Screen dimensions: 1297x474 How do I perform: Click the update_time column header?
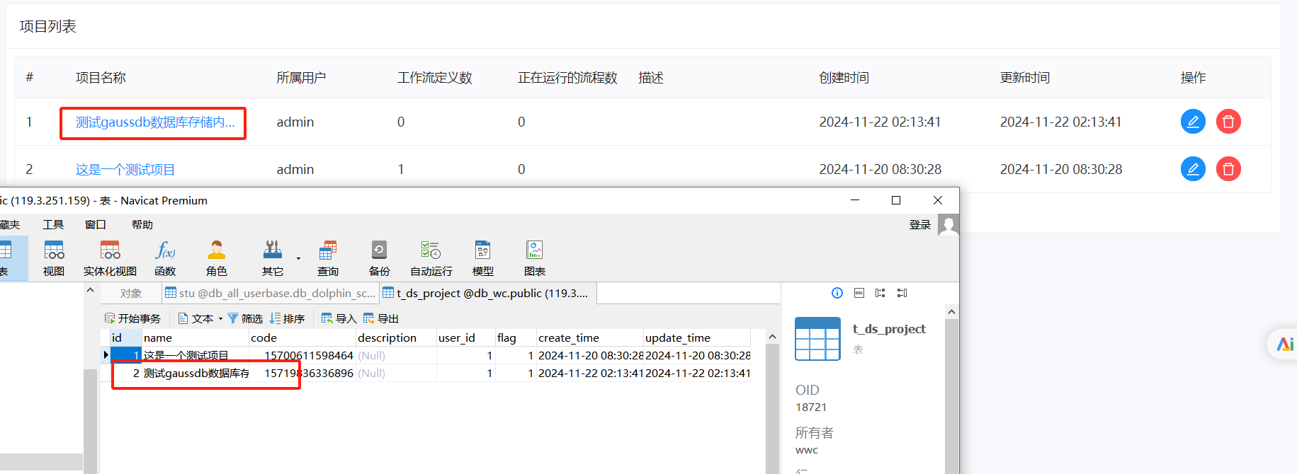click(x=697, y=337)
